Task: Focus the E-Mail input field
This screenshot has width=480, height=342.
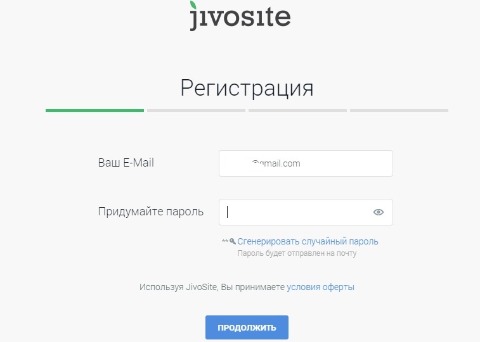Action: 306,163
